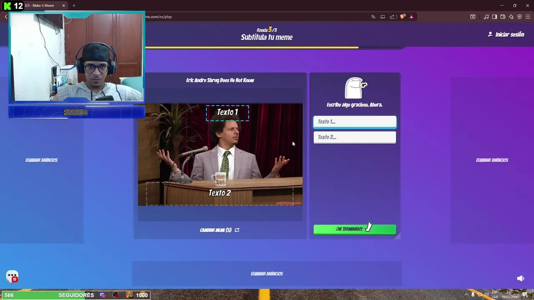The width and height of the screenshot is (534, 300).
Task: Click the Seguidores overlay label
Action: pyautogui.click(x=76, y=295)
